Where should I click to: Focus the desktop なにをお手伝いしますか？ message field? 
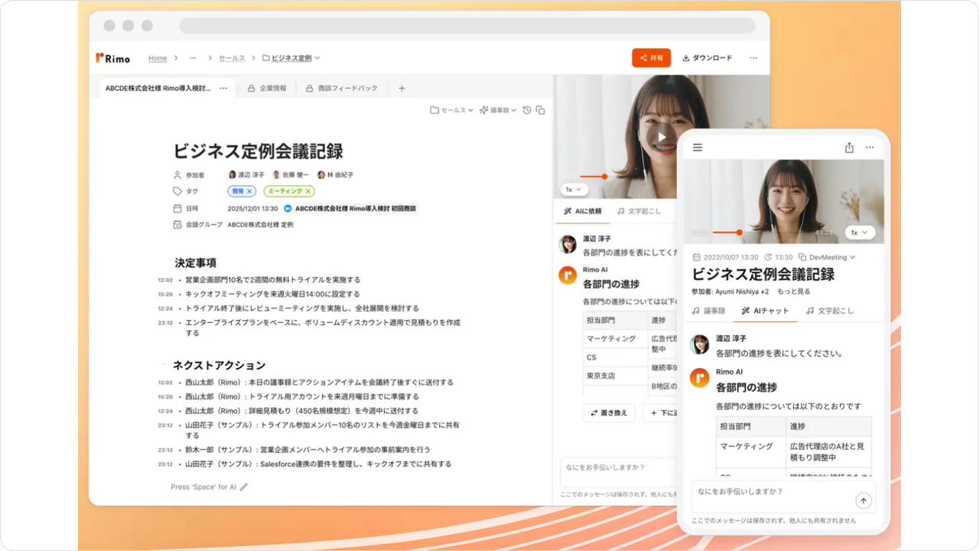618,472
